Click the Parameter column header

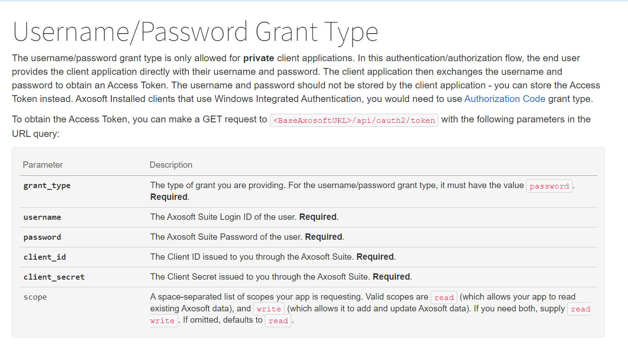43,165
